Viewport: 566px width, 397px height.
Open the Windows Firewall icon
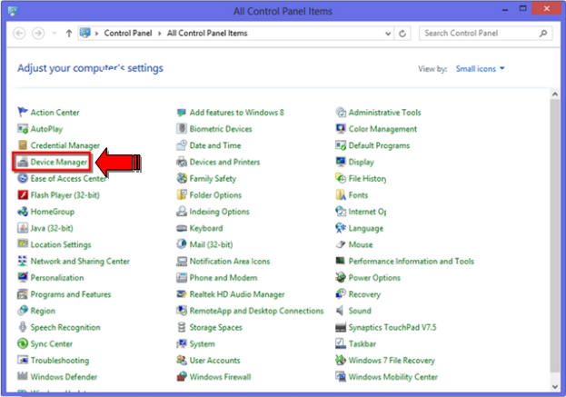182,377
